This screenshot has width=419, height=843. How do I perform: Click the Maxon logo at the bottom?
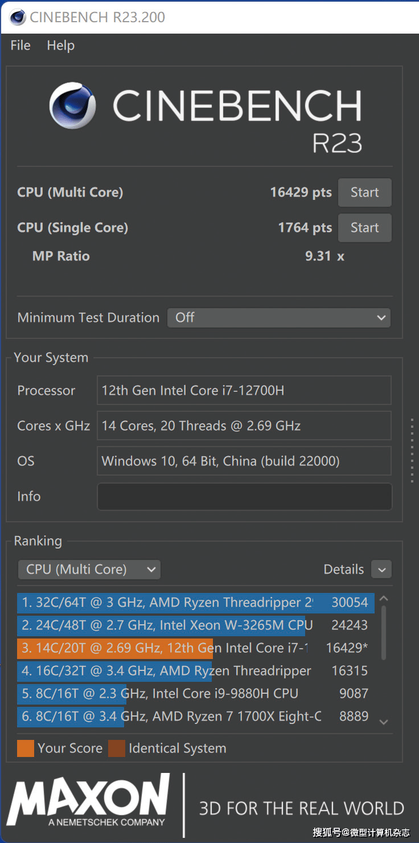(x=88, y=800)
